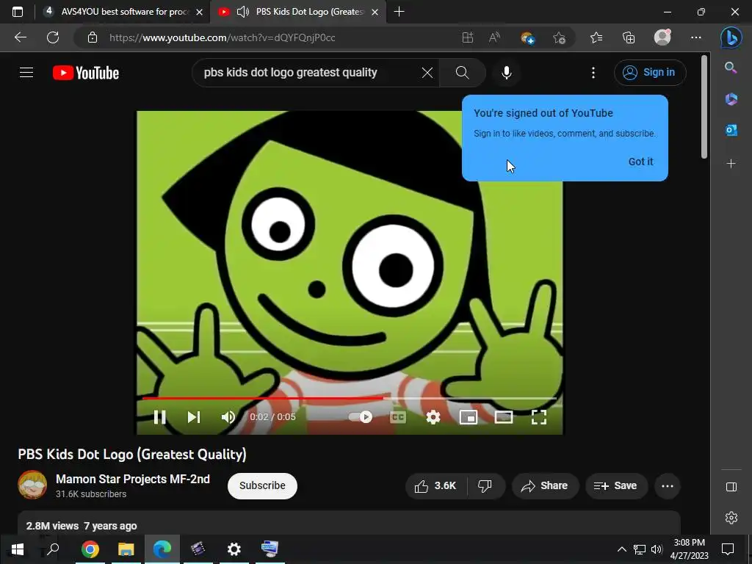
Task: Switch to miniplayer mode
Action: [x=469, y=417]
